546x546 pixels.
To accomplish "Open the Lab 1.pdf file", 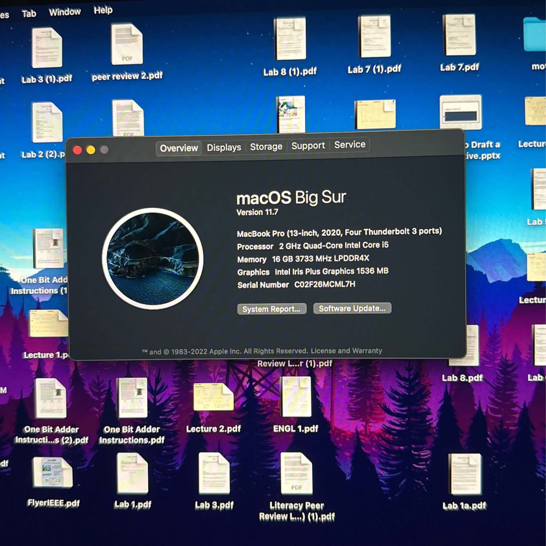I will (x=133, y=473).
